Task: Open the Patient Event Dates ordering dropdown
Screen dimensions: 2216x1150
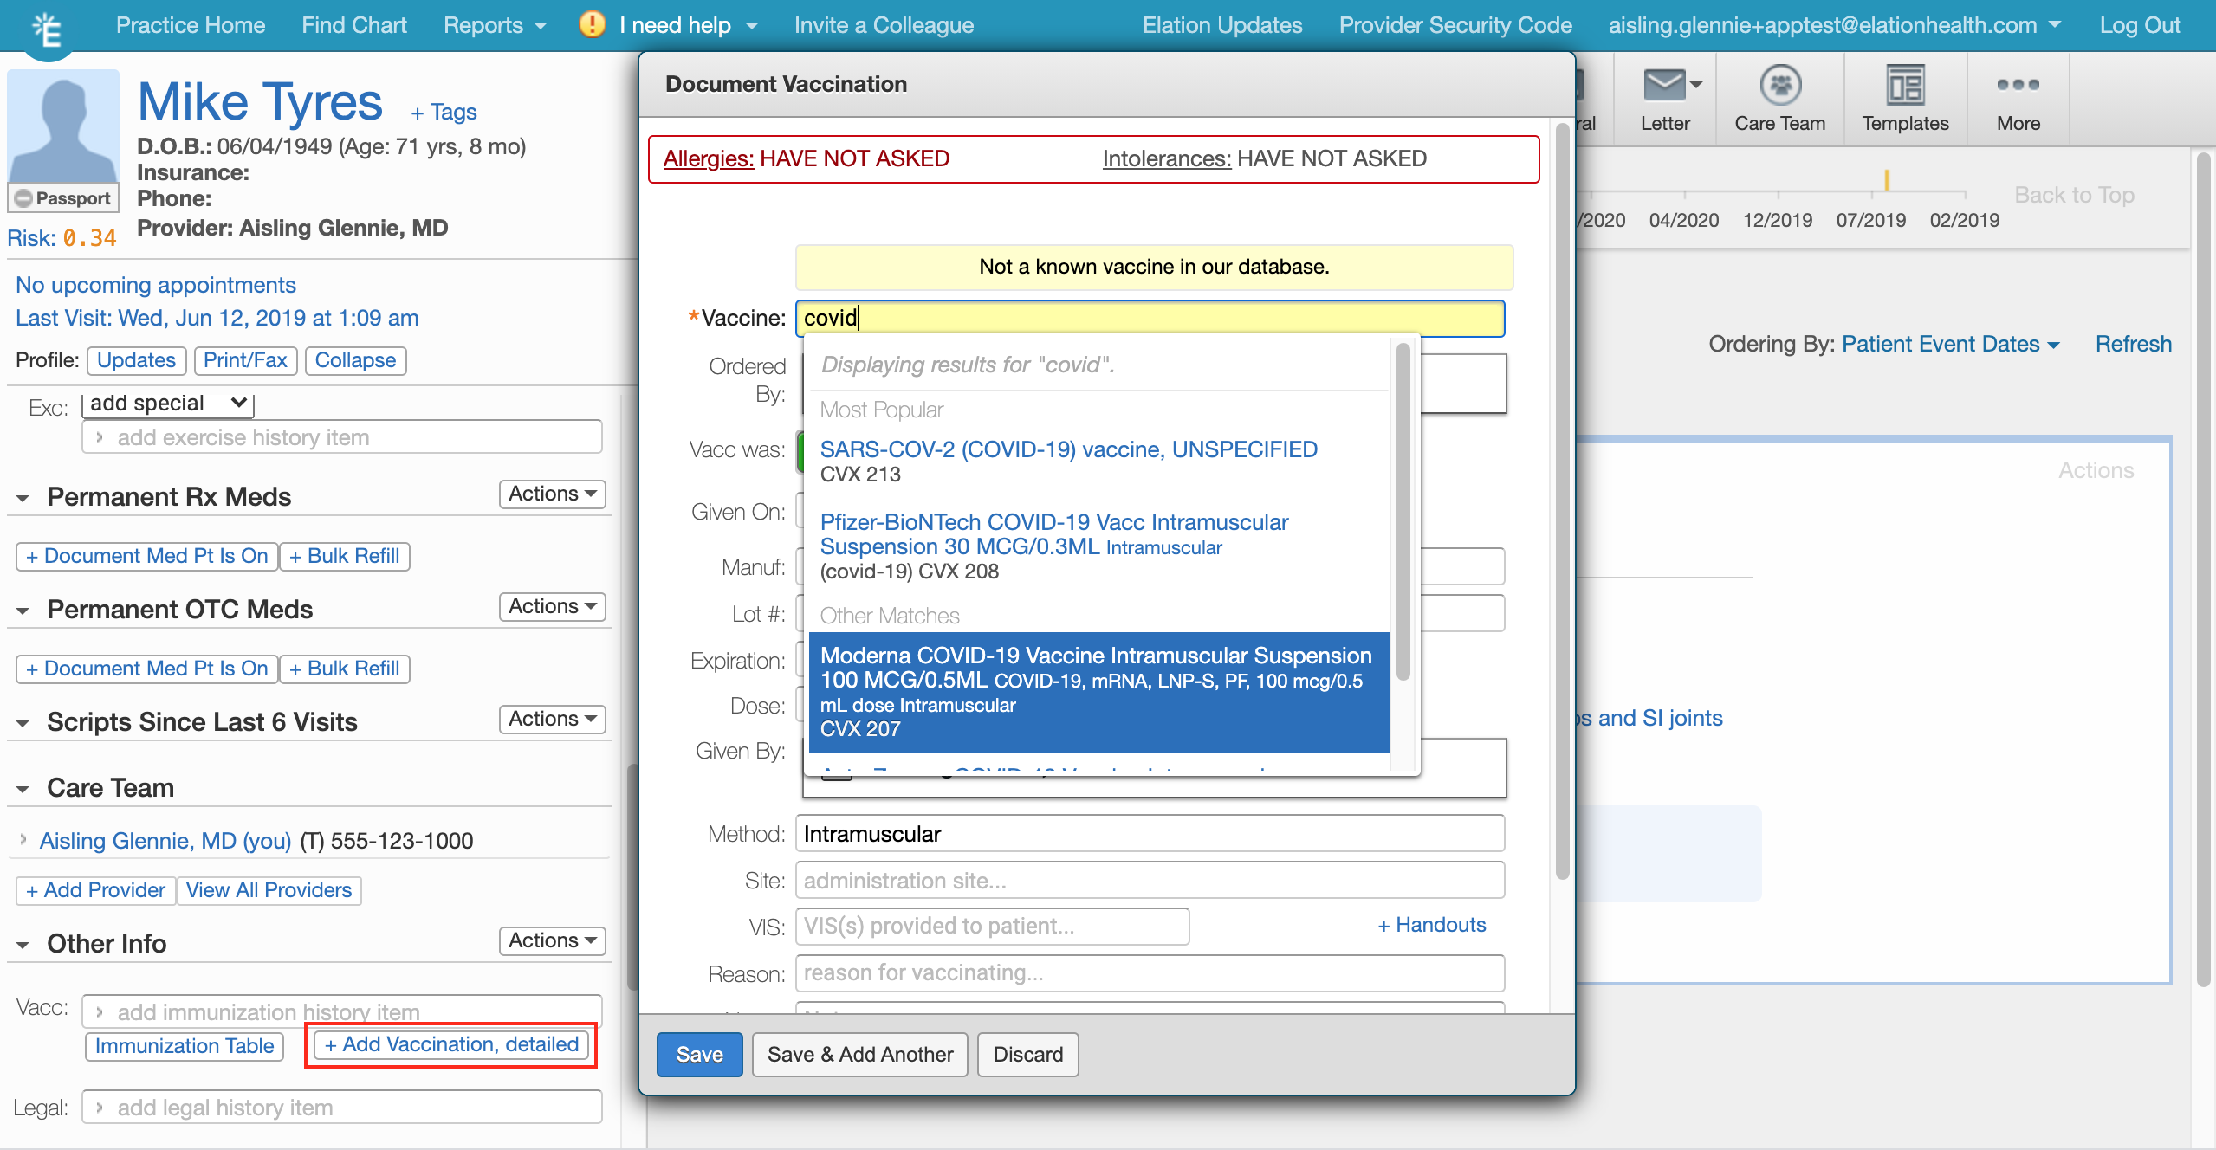Action: tap(1951, 344)
